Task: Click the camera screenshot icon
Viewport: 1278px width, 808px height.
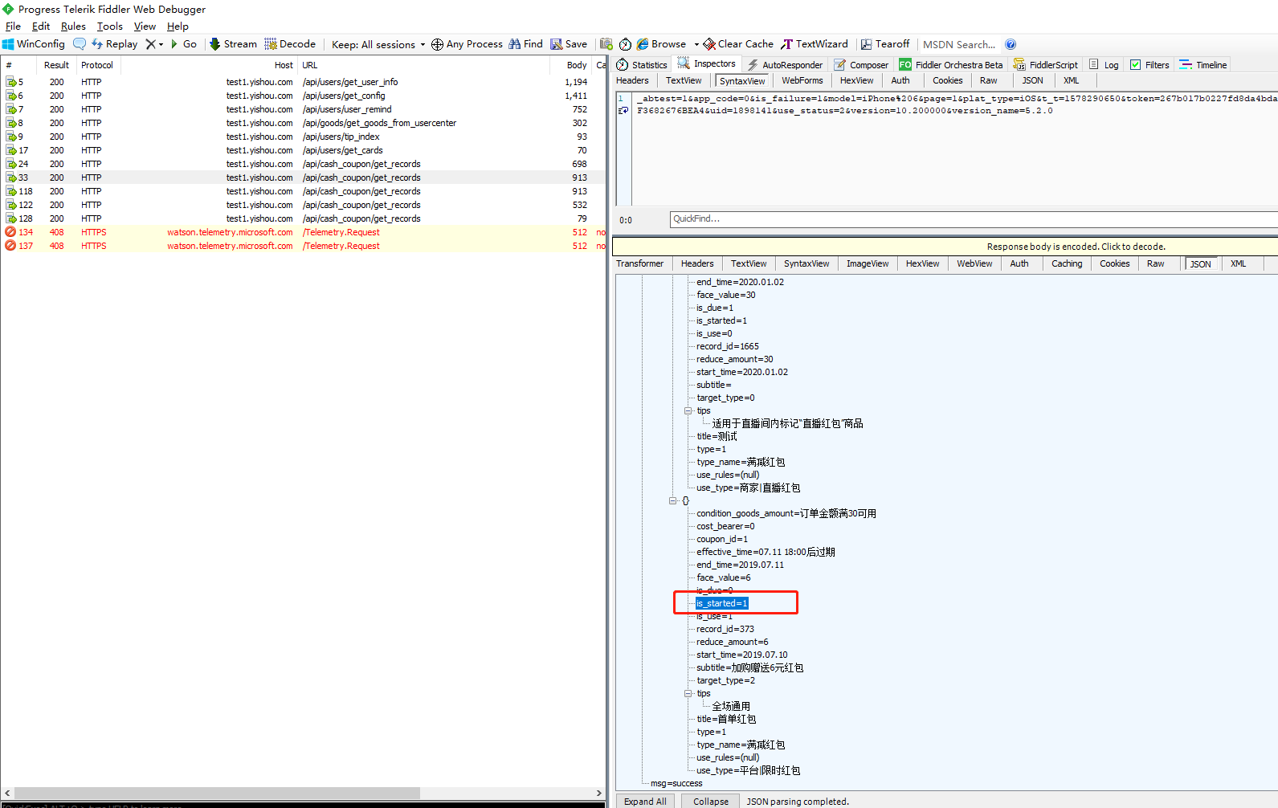Action: click(x=606, y=44)
